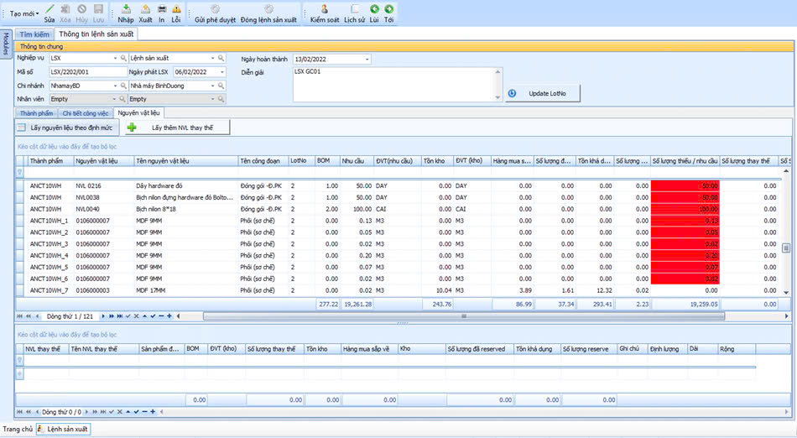Click the Lịch sử history icon

pos(354,9)
